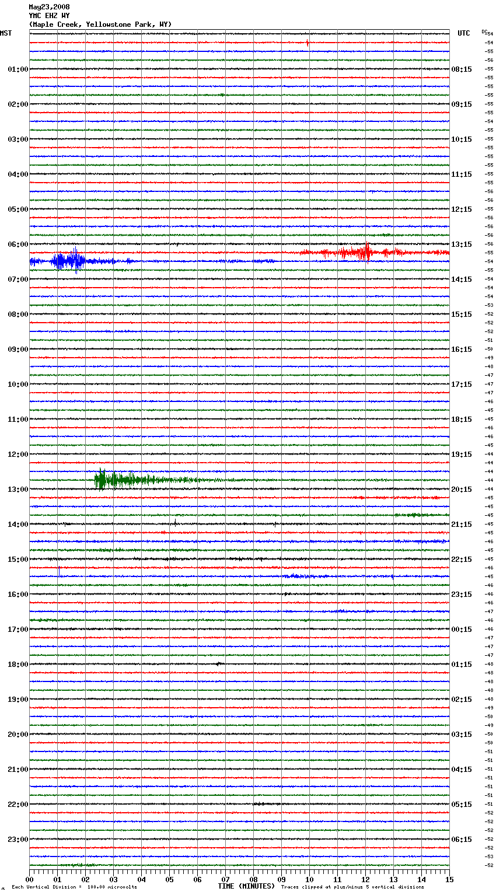Select the 22:00 MST row label
Image resolution: width=496 pixels, height=895 pixels.
point(18,805)
